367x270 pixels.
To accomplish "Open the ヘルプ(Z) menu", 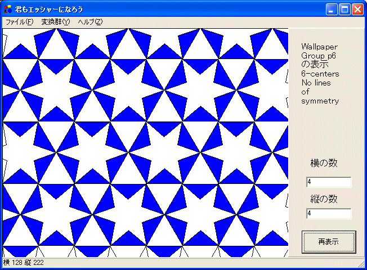I will click(x=90, y=22).
